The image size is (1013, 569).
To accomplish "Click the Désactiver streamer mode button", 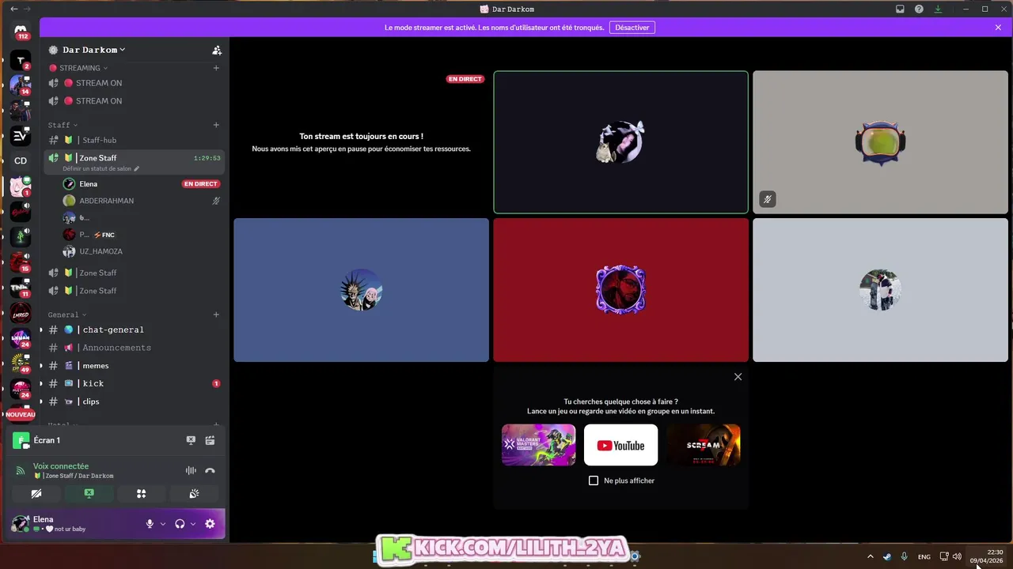I will (x=632, y=27).
